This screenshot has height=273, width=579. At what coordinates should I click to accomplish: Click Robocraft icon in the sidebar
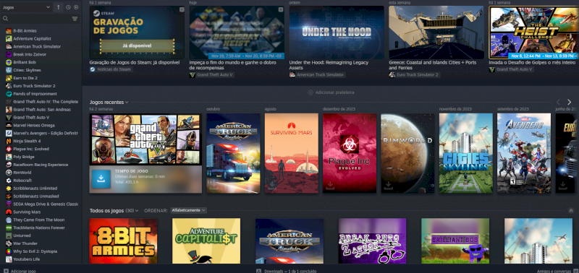point(9,181)
